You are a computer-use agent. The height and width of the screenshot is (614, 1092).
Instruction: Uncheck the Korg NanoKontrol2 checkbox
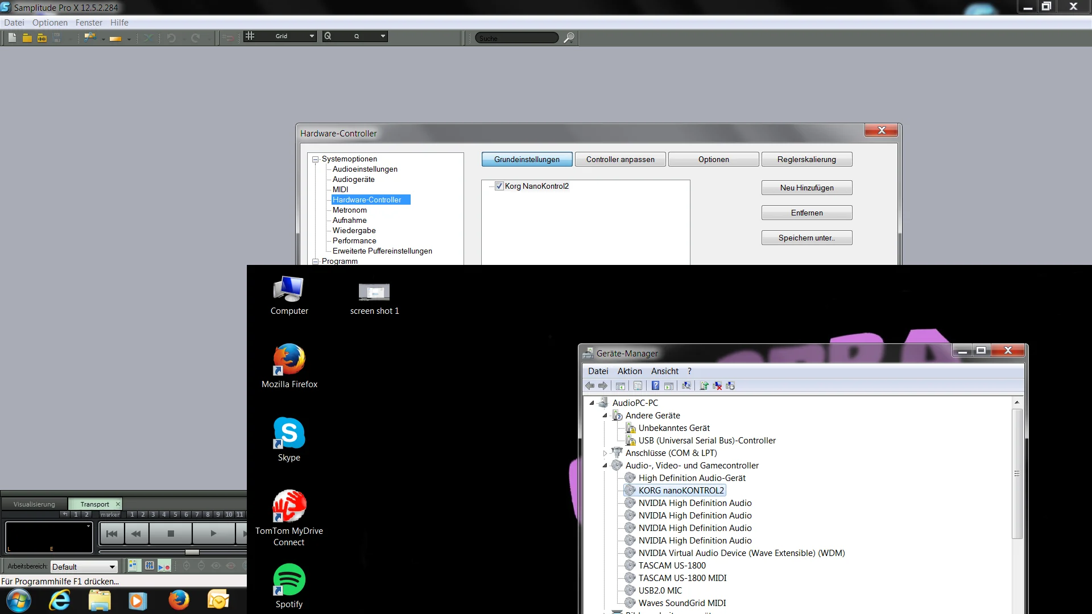click(499, 186)
